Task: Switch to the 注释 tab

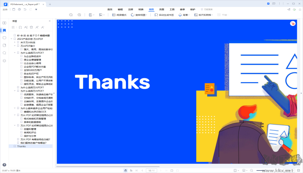Action: click(x=131, y=9)
